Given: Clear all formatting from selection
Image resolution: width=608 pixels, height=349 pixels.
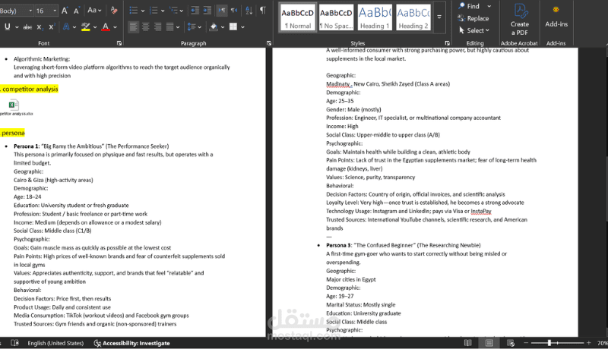Looking at the screenshot, I should click(113, 11).
